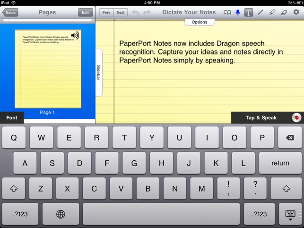Tap the Q key
304x228 pixels.
pyautogui.click(x=14, y=138)
